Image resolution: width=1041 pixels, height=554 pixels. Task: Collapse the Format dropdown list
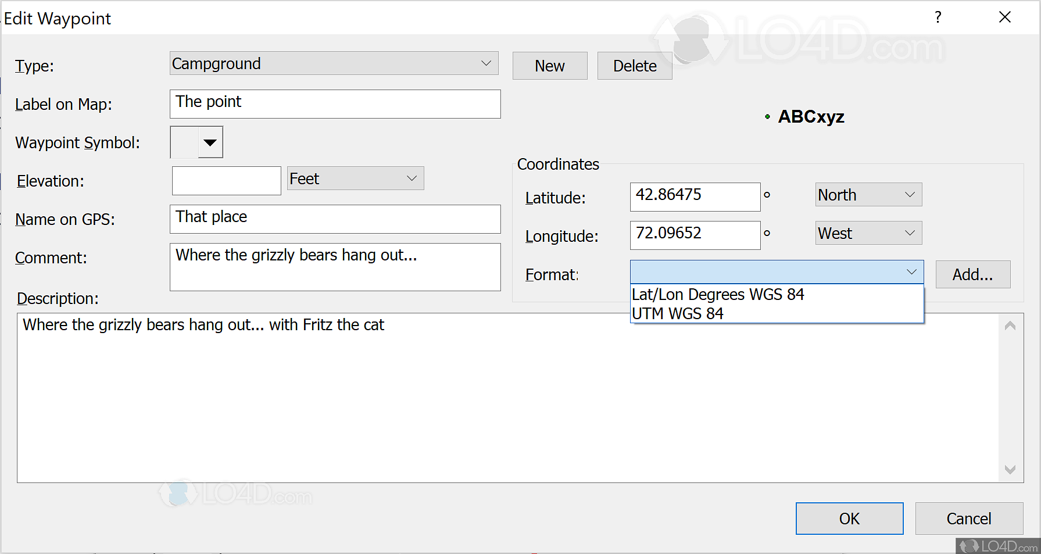click(911, 272)
